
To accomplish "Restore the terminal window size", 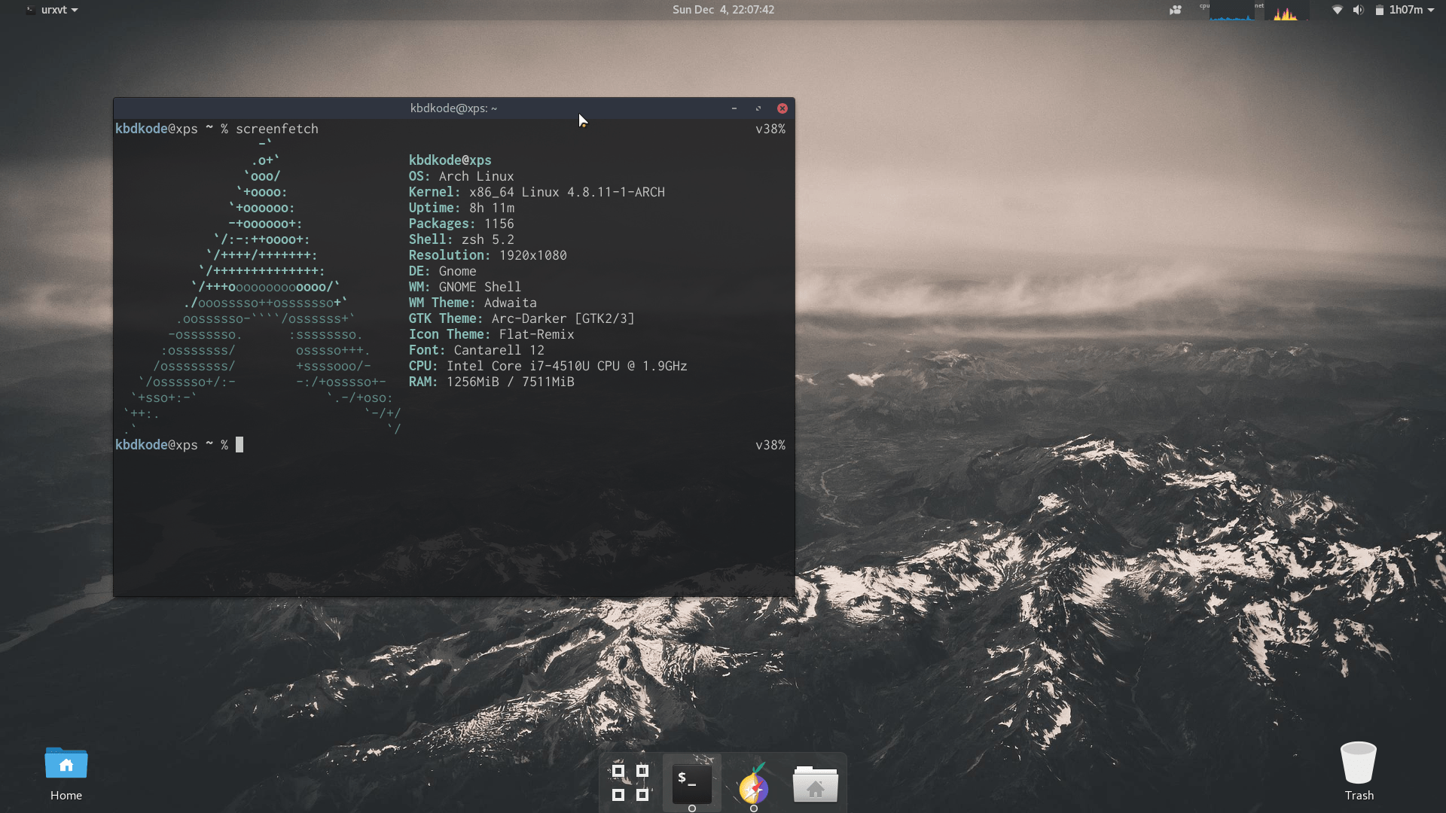I will point(758,108).
